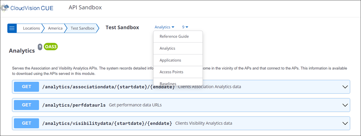
Task: Expand the perfdataurls endpoint chevron
Action: click(x=345, y=105)
